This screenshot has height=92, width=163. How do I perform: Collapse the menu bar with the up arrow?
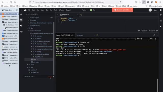pos(21,10)
